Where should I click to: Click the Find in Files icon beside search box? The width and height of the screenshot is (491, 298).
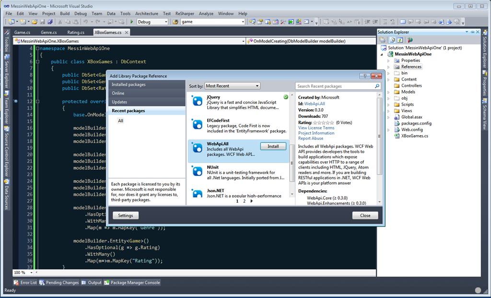tap(175, 22)
